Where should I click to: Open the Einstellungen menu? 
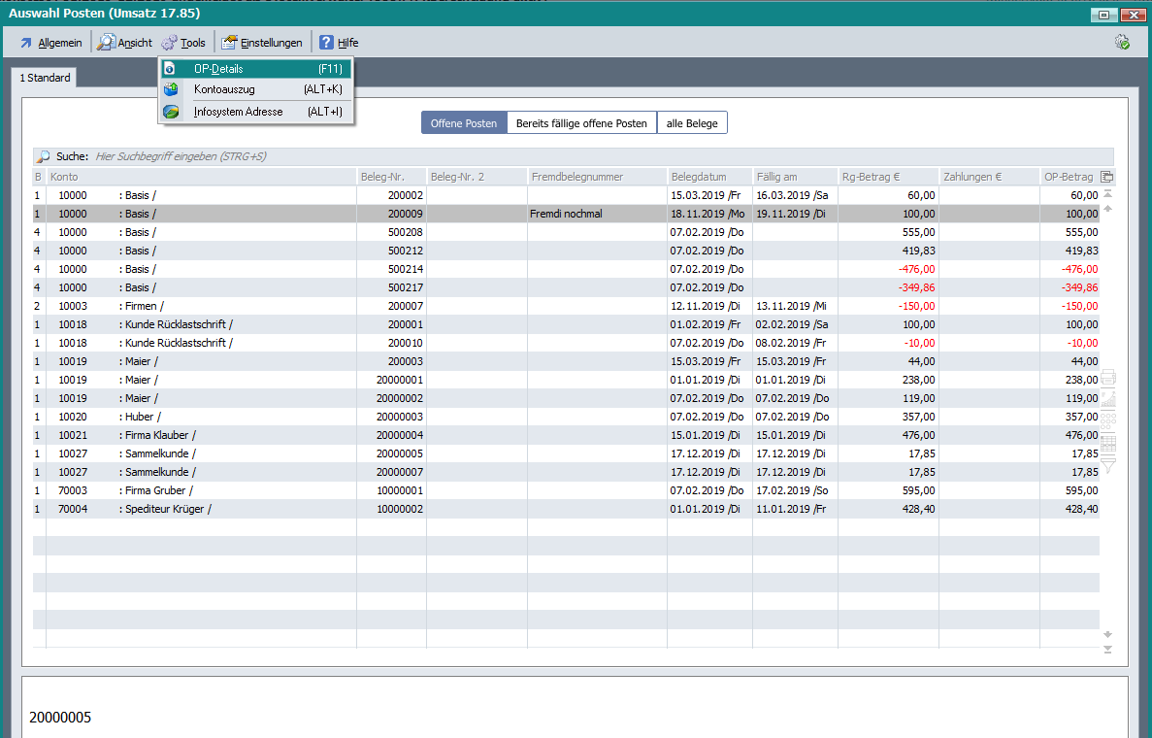coord(262,43)
